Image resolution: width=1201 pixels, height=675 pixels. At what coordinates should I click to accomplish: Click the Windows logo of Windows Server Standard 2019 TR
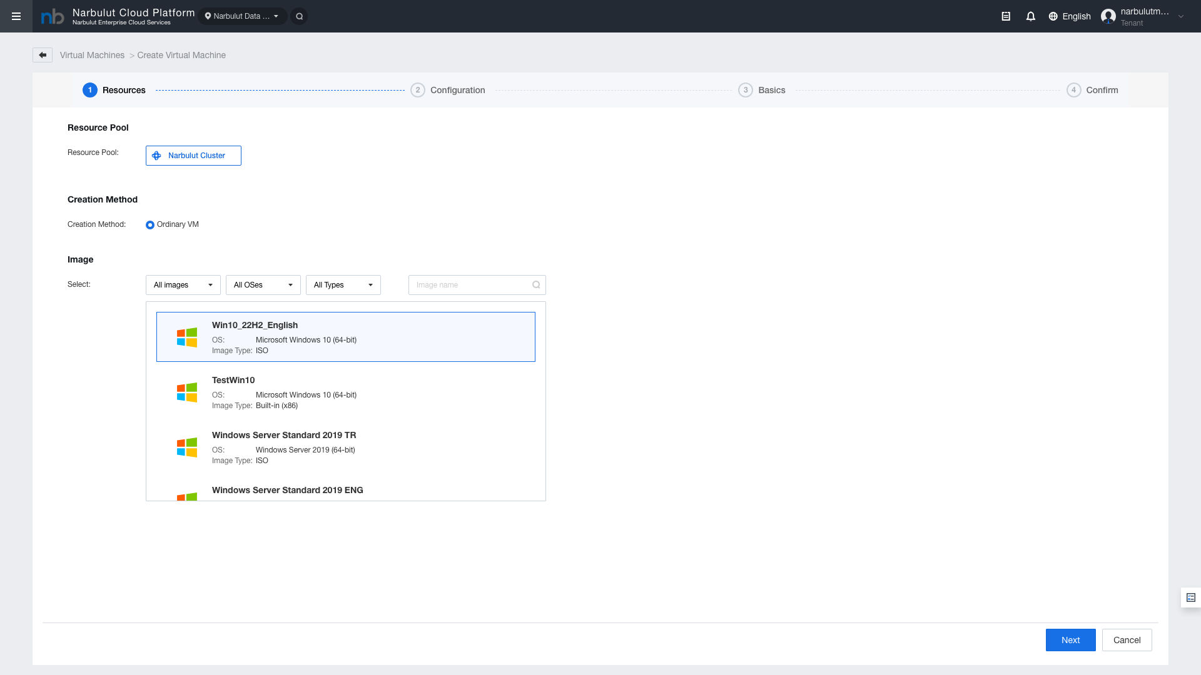pos(187,447)
